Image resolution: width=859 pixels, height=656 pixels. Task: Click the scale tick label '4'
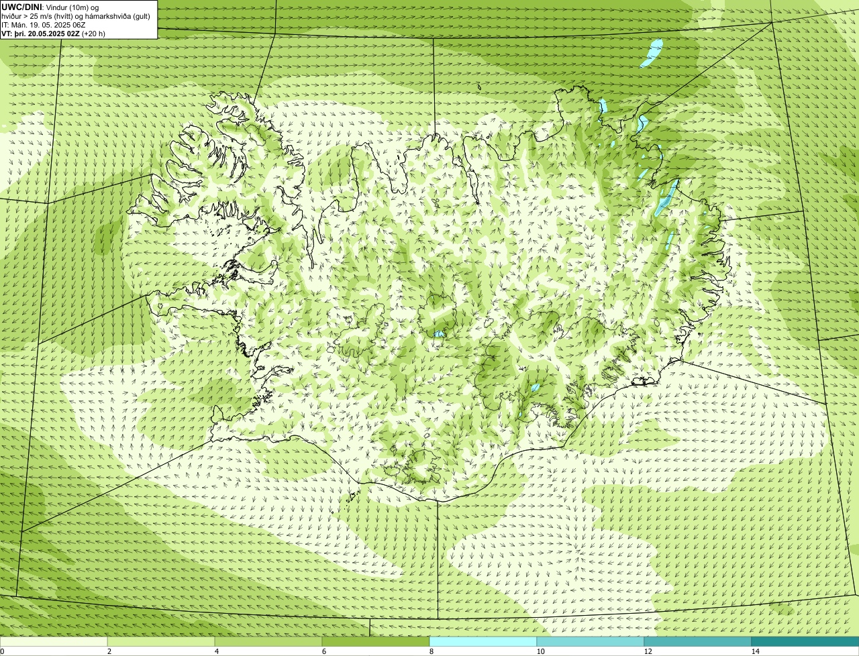216,651
